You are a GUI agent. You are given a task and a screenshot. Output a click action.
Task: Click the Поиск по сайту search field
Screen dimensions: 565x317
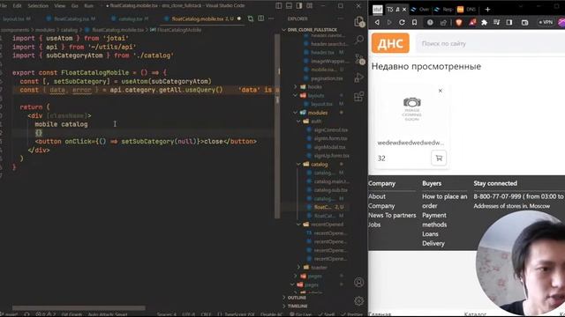491,43
